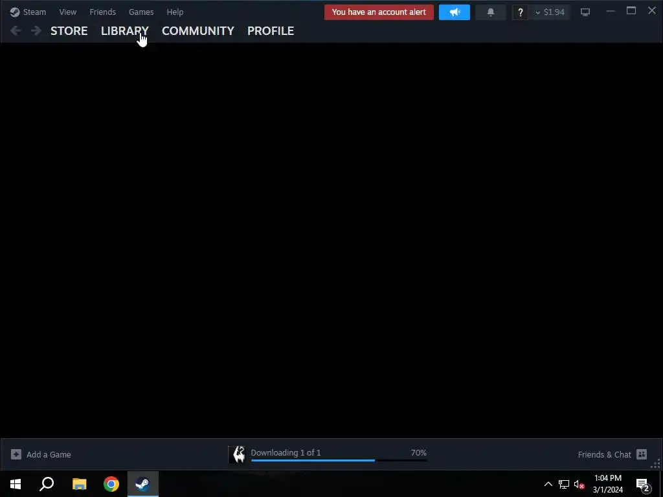
Task: Open the notifications bell
Action: point(491,12)
